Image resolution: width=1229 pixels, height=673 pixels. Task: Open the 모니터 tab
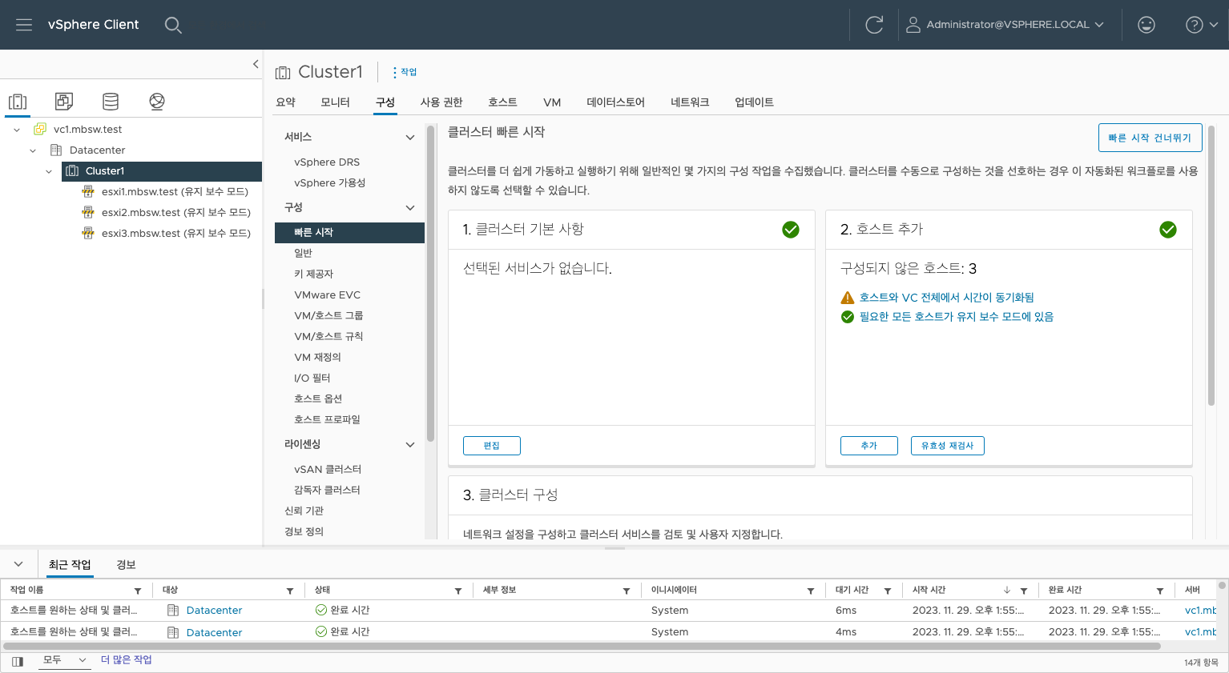point(335,102)
